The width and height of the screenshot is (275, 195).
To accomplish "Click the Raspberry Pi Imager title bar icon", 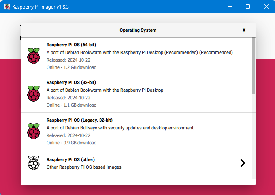I will 7,7.
